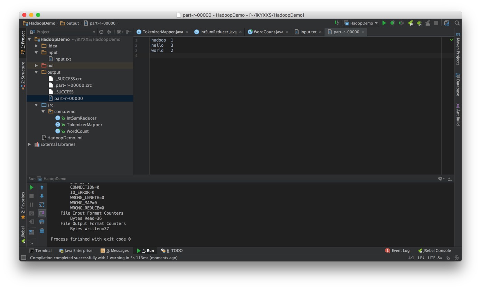Toggle tool window bars in the status bar corner
The image size is (481, 289).
[x=23, y=258]
